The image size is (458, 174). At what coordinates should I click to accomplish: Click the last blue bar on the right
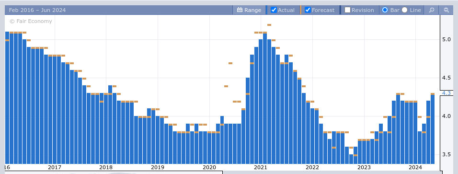pos(433,129)
